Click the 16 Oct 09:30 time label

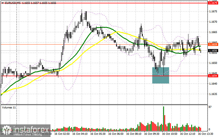152,134
